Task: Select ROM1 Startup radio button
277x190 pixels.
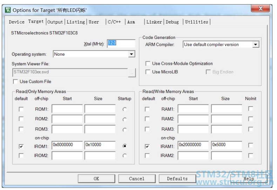Action: coord(124,109)
